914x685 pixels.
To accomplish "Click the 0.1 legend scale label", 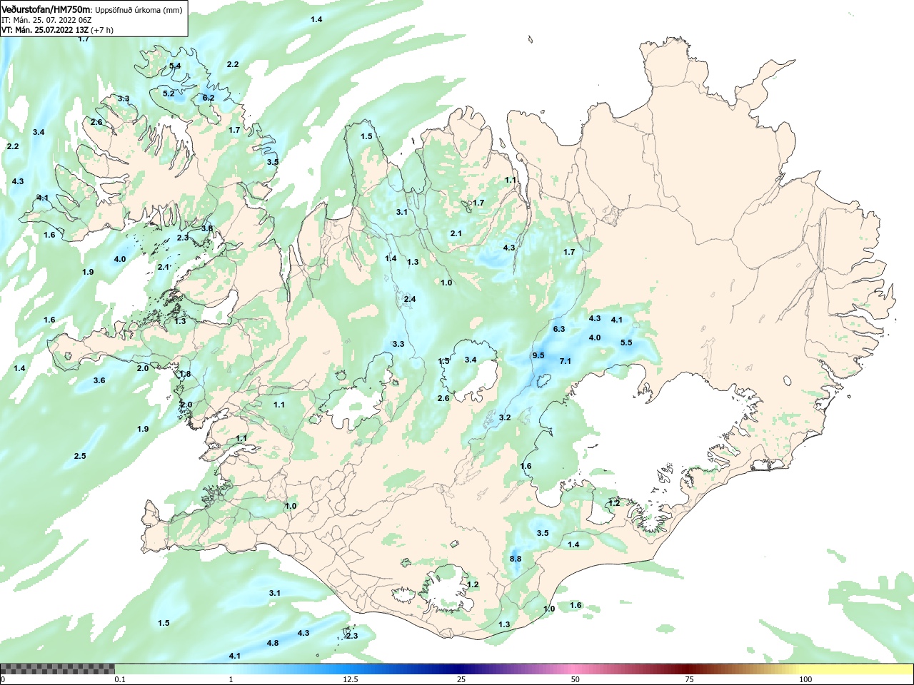I will (120, 679).
